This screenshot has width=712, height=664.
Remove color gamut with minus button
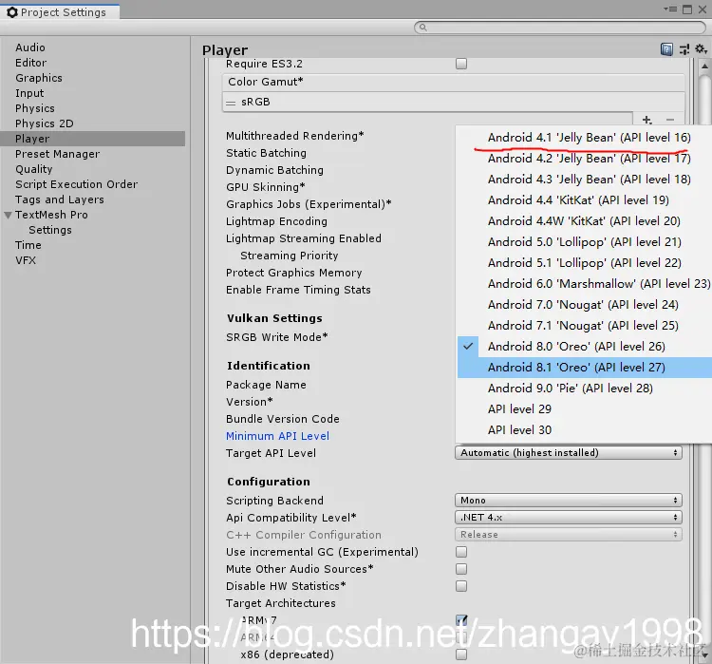tap(670, 120)
